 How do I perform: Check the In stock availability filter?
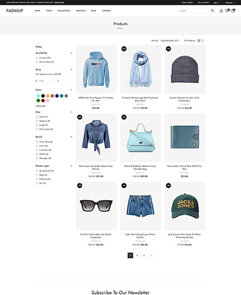pyautogui.click(x=37, y=58)
